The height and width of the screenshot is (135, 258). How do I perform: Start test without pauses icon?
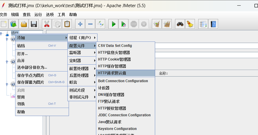point(124,24)
